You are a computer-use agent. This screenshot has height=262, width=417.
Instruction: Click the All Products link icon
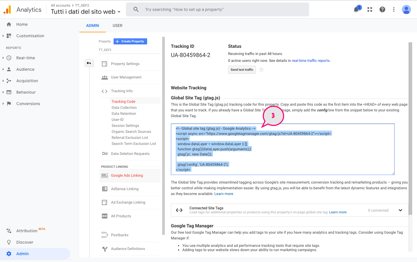pyautogui.click(x=104, y=216)
